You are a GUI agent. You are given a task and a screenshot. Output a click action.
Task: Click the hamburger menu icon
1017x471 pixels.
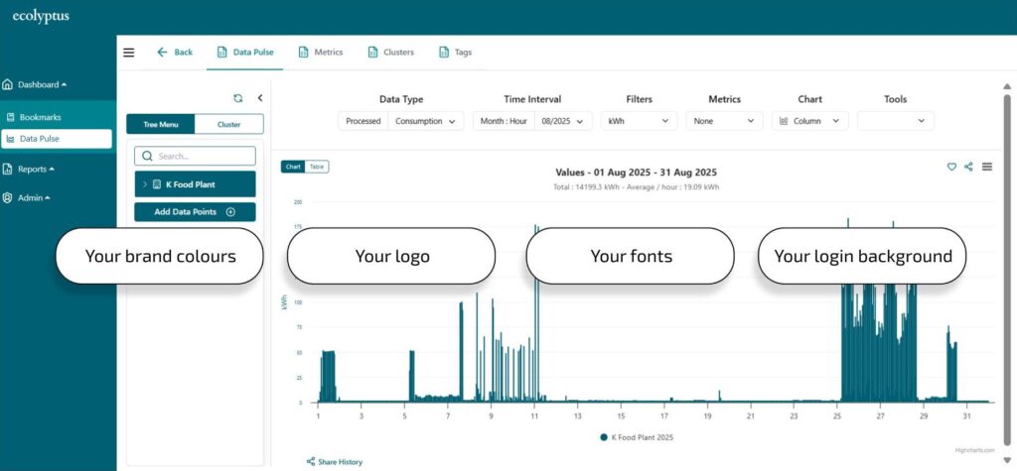[129, 53]
